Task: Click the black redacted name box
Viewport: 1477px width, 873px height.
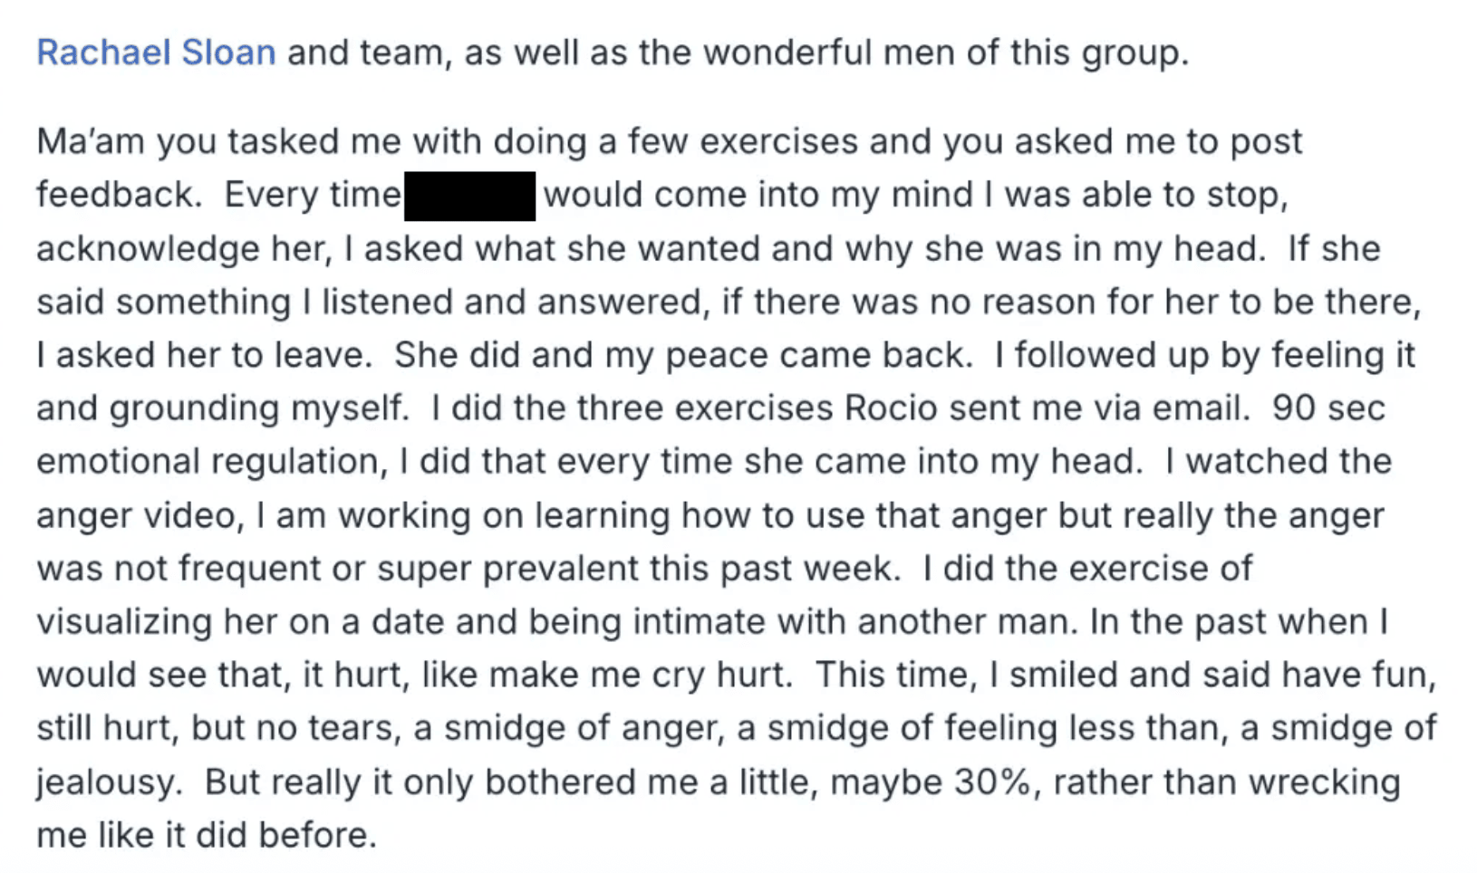Action: [x=469, y=196]
